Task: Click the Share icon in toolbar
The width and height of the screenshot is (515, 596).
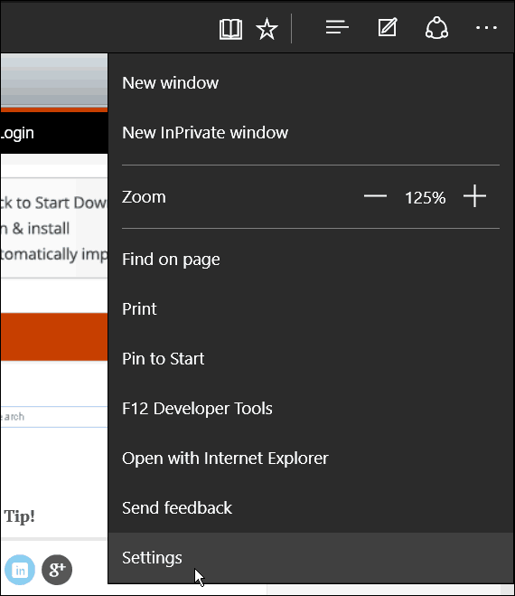Action: pyautogui.click(x=436, y=28)
